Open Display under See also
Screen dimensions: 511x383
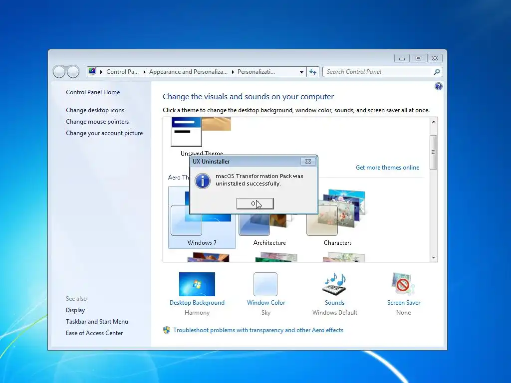tap(75, 310)
